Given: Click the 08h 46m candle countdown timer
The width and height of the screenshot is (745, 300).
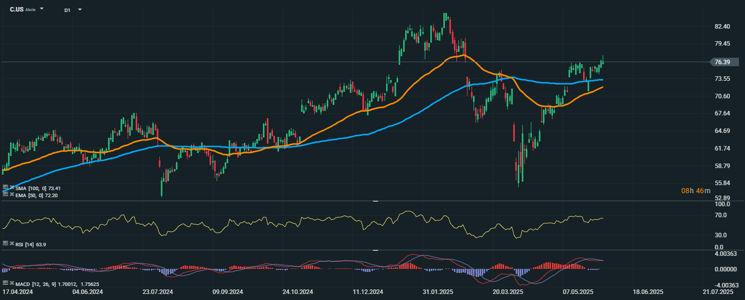Looking at the screenshot, I should click(696, 191).
